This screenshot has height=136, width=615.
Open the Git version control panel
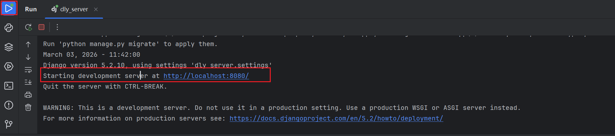point(9,124)
